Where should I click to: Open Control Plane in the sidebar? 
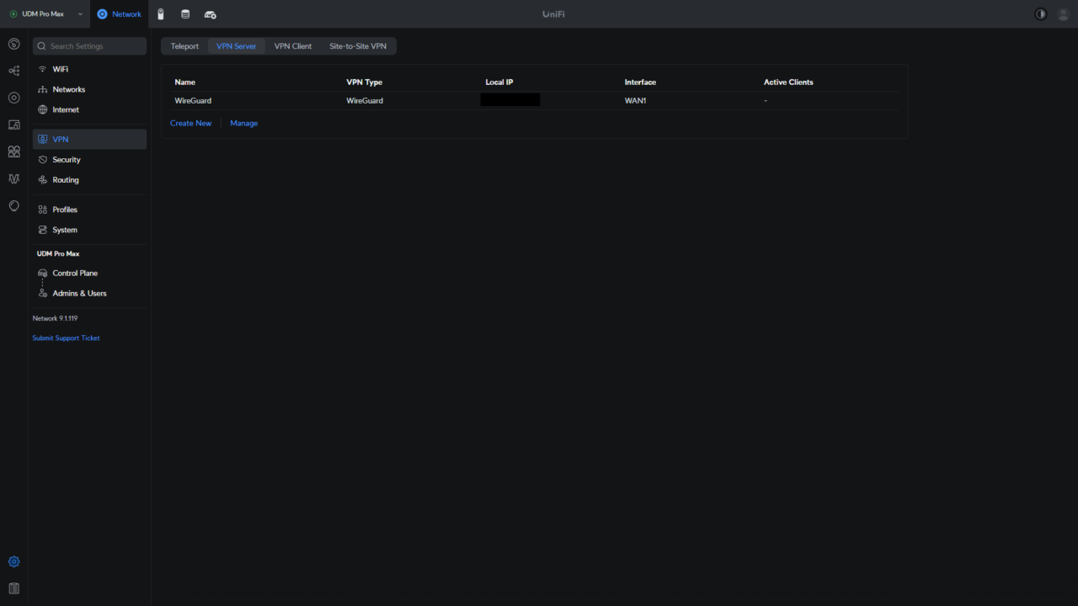click(x=89, y=273)
